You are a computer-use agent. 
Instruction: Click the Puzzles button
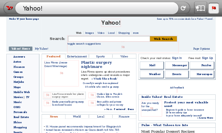[x=202, y=65]
